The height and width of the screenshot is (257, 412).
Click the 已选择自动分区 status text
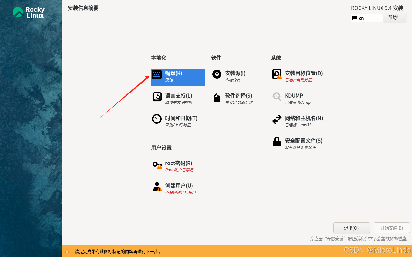pyautogui.click(x=298, y=80)
